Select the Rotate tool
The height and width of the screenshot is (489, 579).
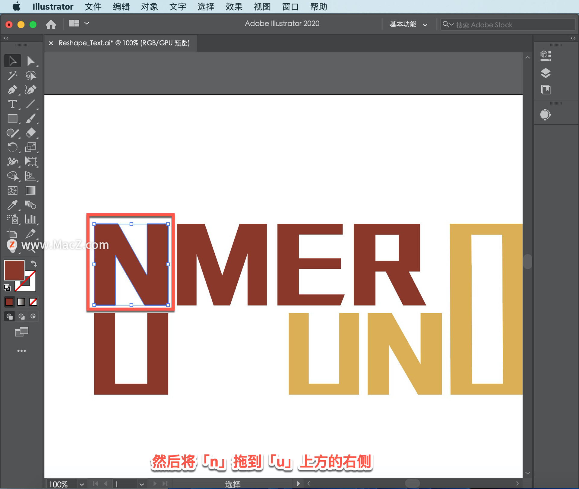click(x=12, y=147)
